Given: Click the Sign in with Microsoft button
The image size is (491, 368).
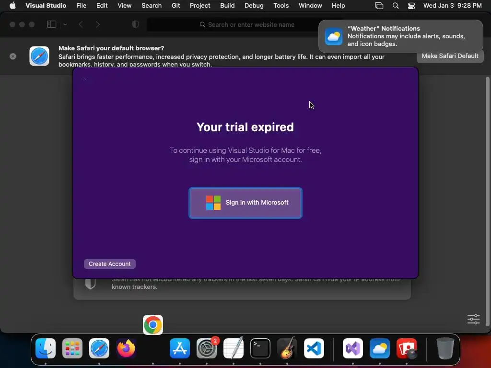Looking at the screenshot, I should pyautogui.click(x=245, y=203).
